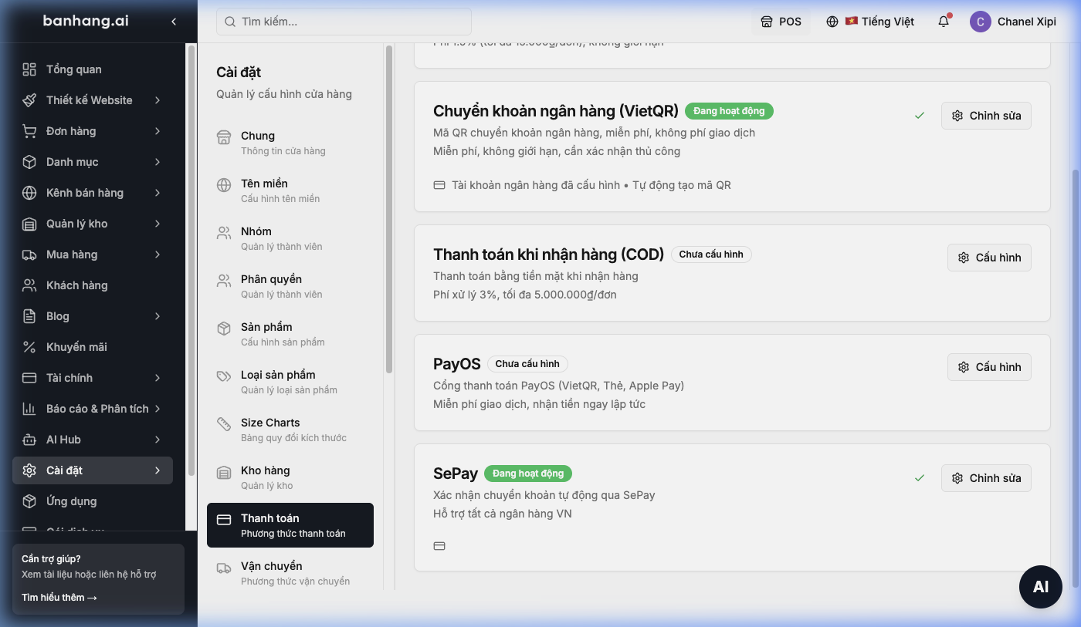Open Tổng quan dashboard icon
The image size is (1081, 627).
point(29,69)
